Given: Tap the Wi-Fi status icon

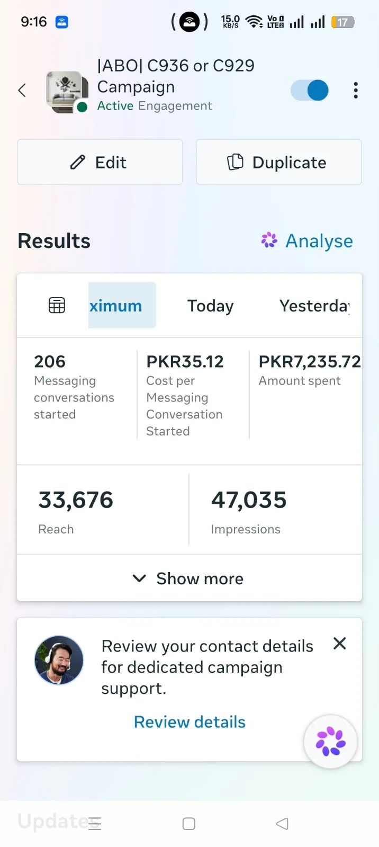Looking at the screenshot, I should tap(254, 22).
